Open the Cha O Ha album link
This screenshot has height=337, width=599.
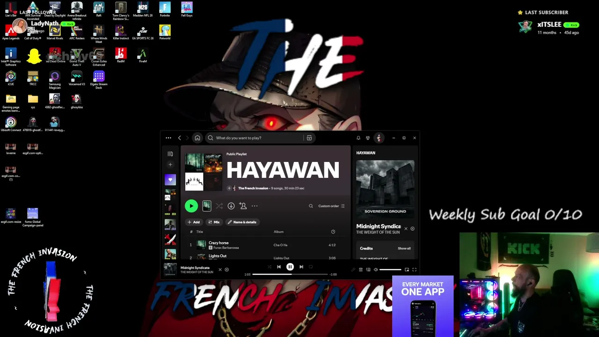coord(280,245)
